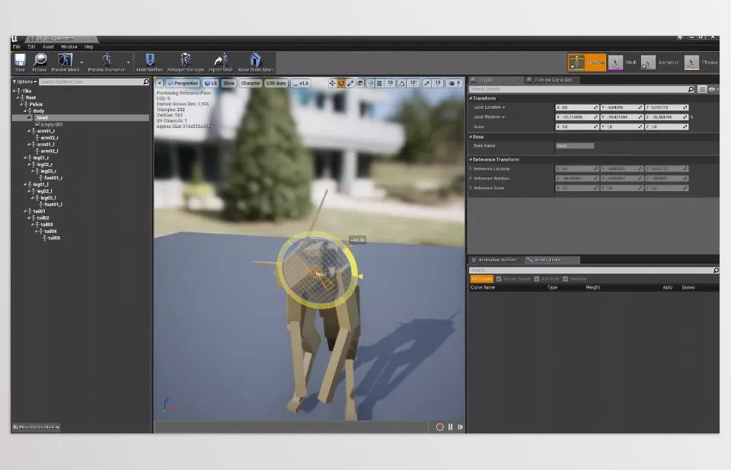The width and height of the screenshot is (731, 470).
Task: Click the Preview Animation toolbar icon
Action: coord(107,59)
